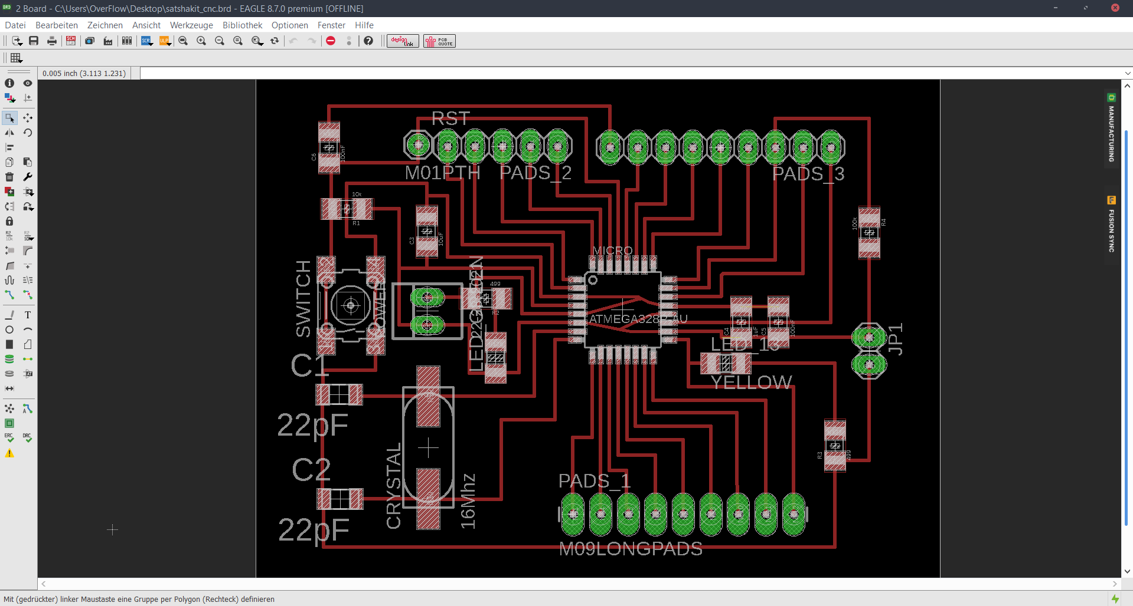Screen dimensions: 1133x606
Task: Open the Manufacturing side panel tab
Action: [x=1111, y=128]
